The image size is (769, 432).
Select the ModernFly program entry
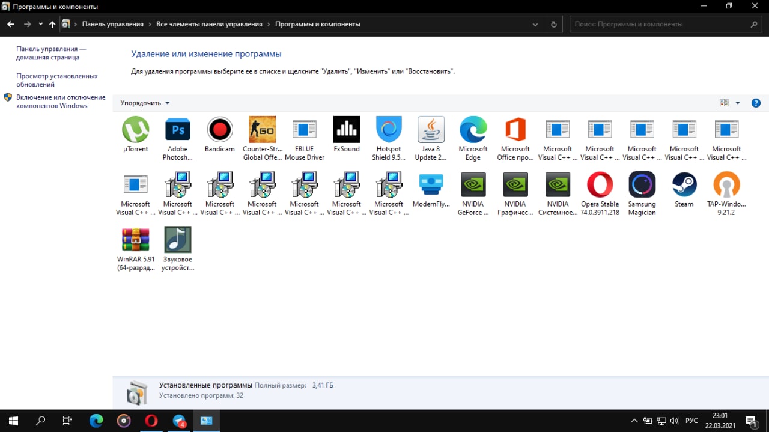pyautogui.click(x=431, y=190)
